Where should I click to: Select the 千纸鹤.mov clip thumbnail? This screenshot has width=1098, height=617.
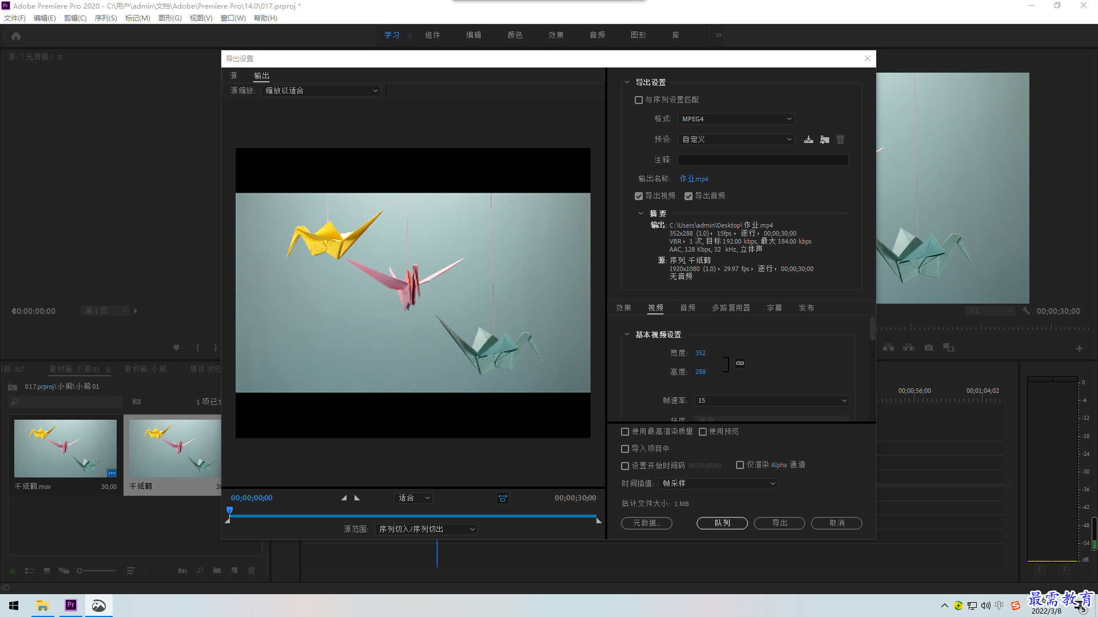[65, 449]
